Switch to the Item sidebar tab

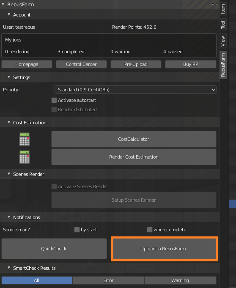click(223, 9)
